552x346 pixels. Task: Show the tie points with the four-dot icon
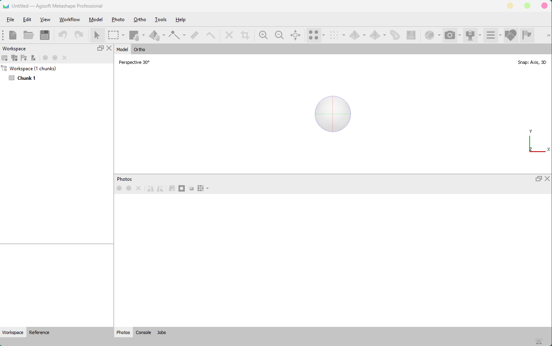click(x=314, y=35)
